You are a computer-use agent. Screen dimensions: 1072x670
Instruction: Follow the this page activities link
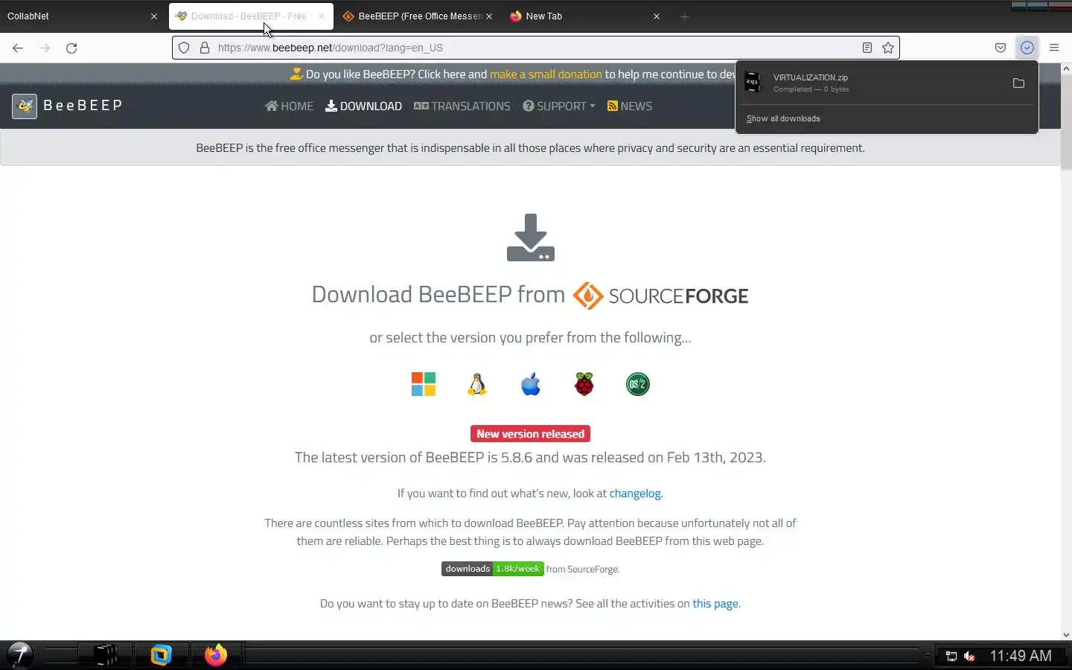tap(715, 603)
